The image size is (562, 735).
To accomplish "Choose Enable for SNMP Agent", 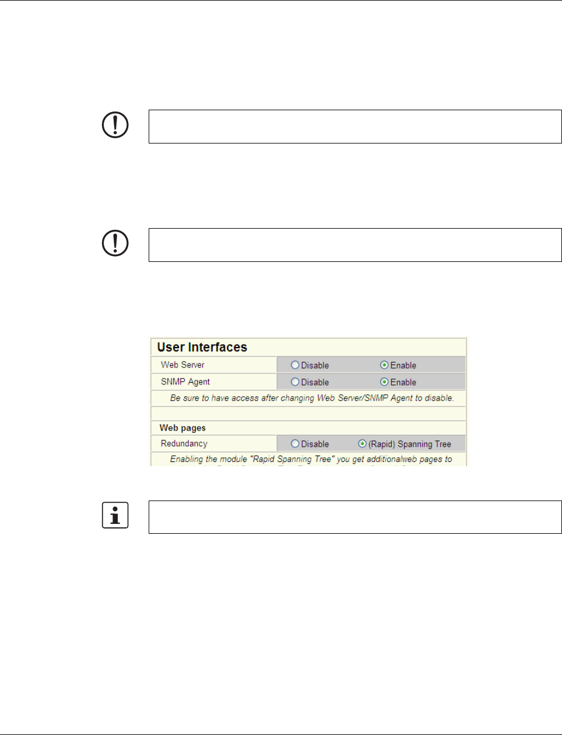I will coord(384,382).
